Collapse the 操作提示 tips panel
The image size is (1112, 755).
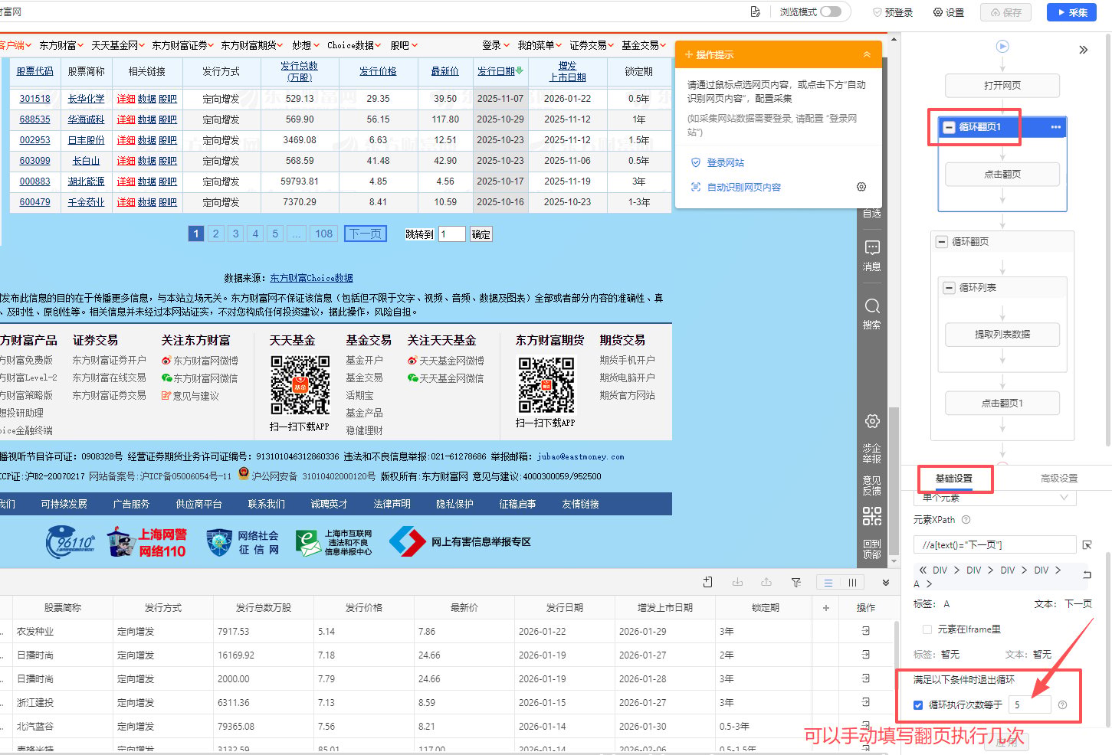(x=867, y=54)
